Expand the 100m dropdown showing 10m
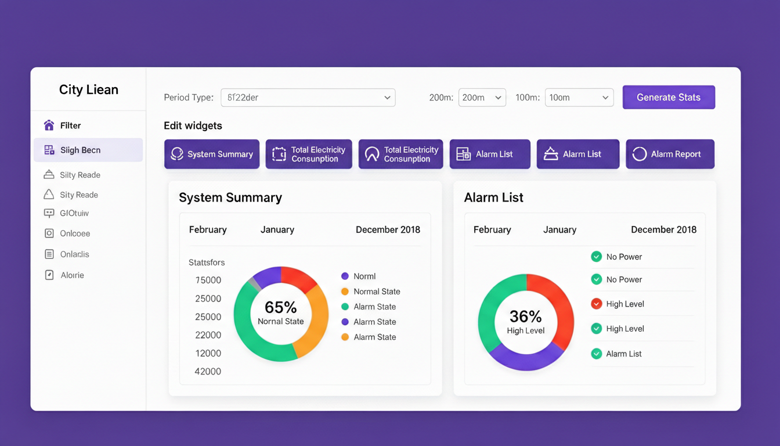 click(579, 98)
